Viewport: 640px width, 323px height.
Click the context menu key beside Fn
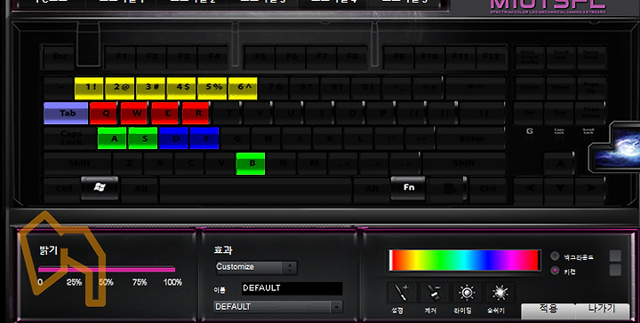click(x=449, y=189)
